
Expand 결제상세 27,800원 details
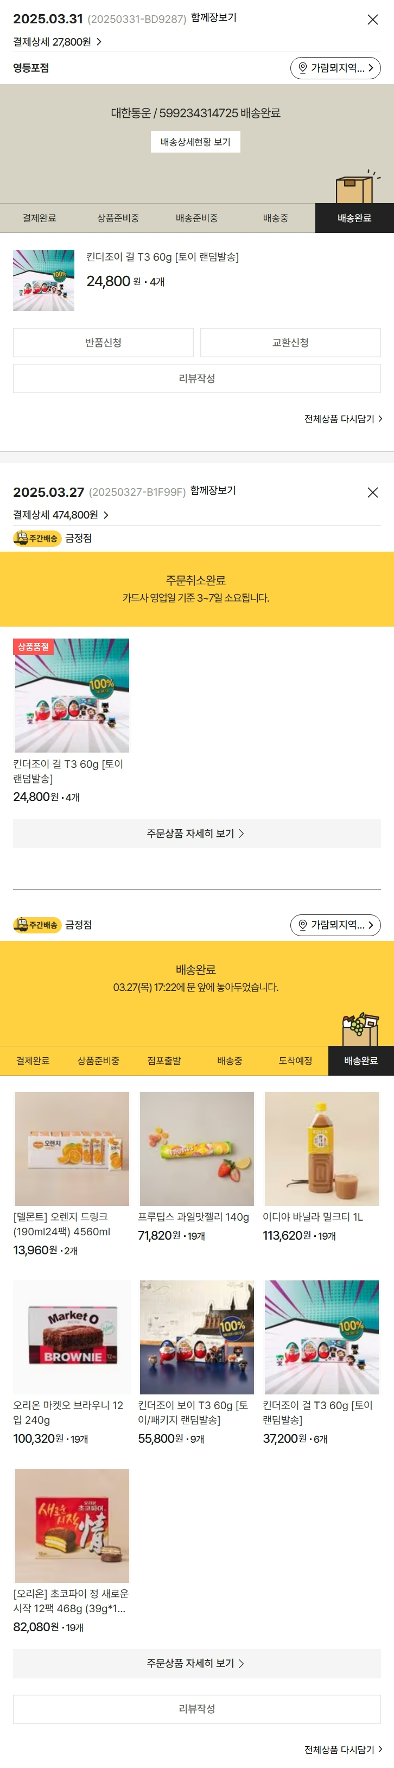point(58,42)
